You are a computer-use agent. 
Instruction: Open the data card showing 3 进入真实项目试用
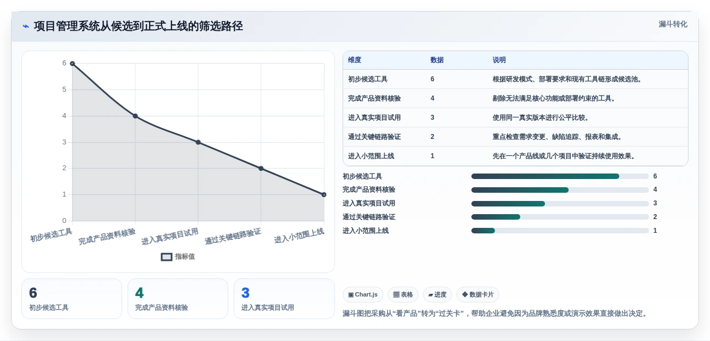(x=284, y=299)
